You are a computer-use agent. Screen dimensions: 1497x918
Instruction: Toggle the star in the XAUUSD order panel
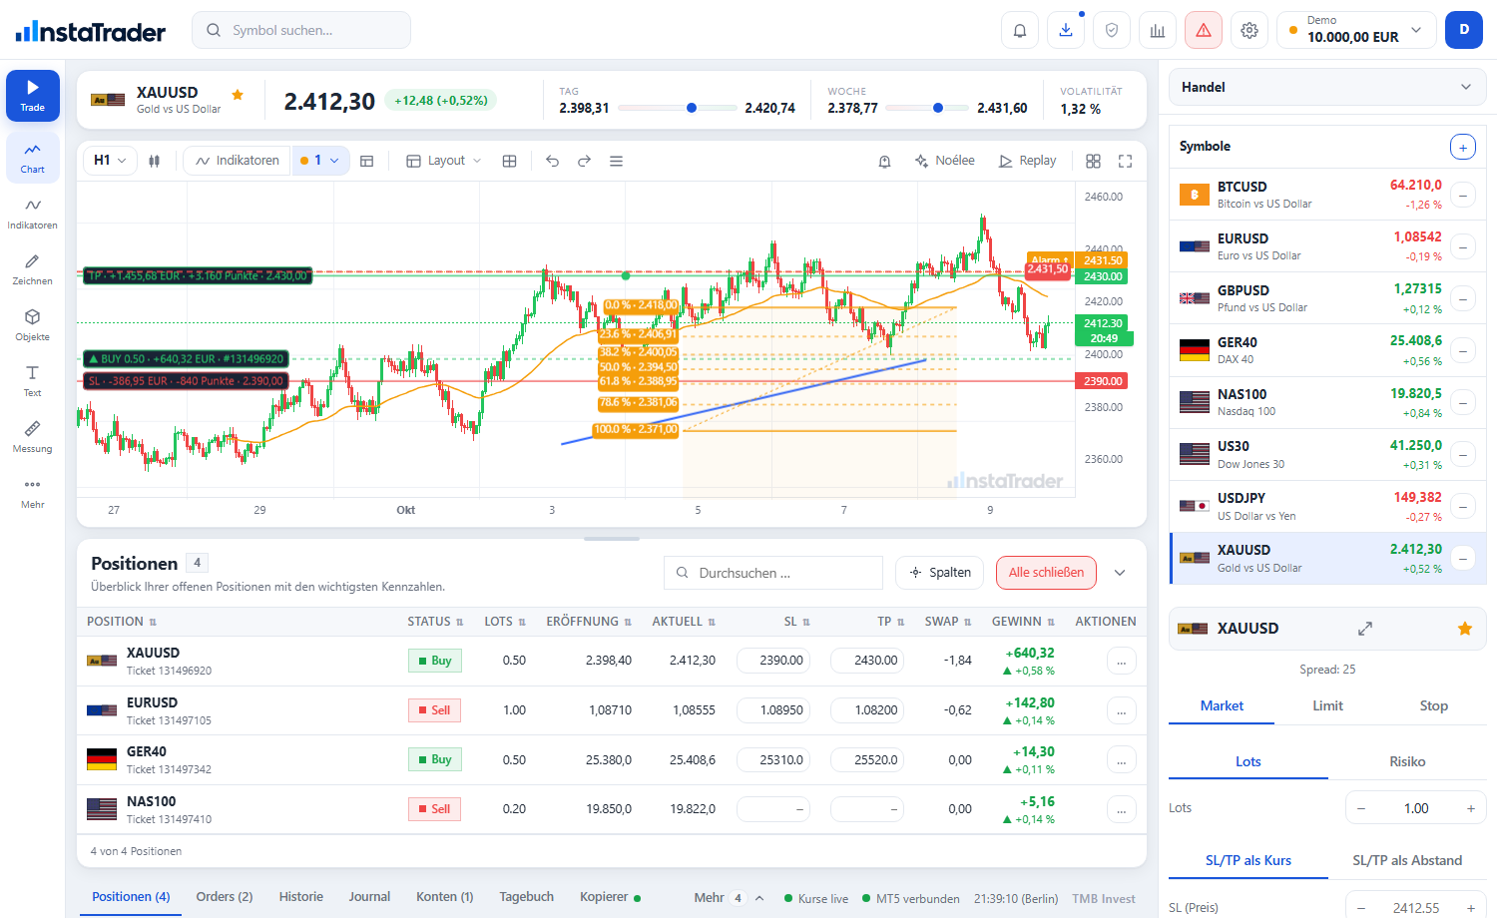pos(1465,629)
